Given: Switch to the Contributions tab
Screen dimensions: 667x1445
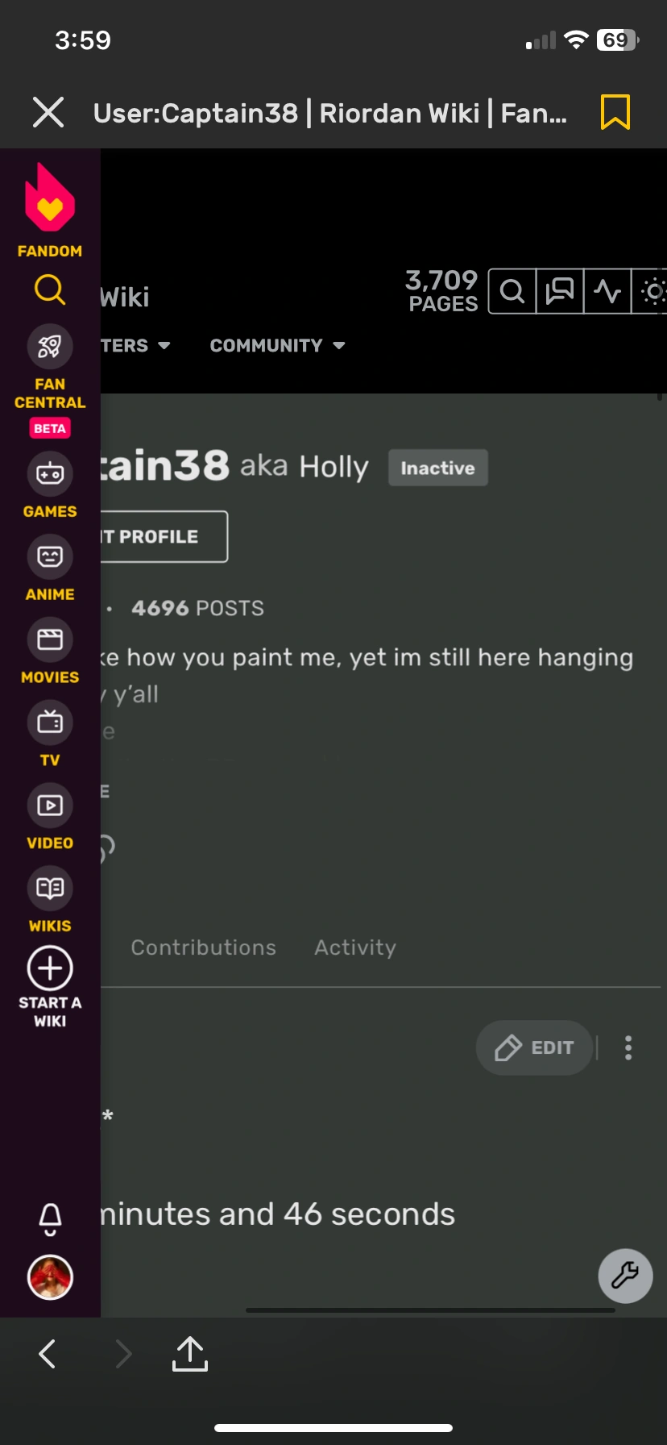Looking at the screenshot, I should click(204, 947).
